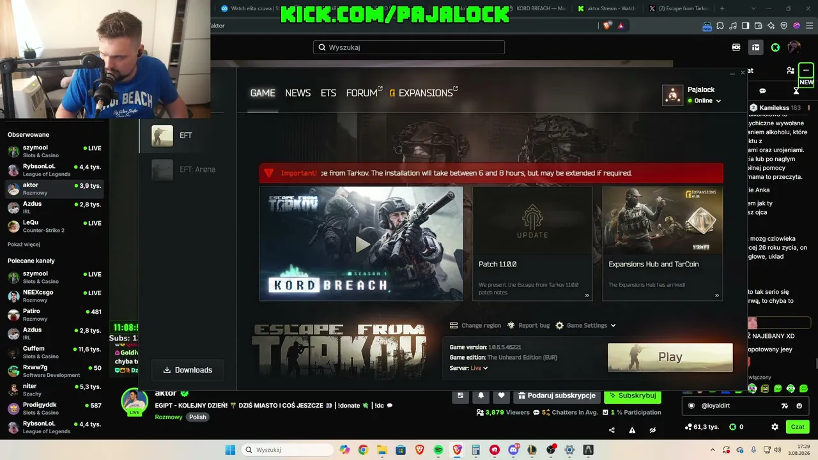
Task: Open the Game Settings dropdown
Action: [x=585, y=325]
